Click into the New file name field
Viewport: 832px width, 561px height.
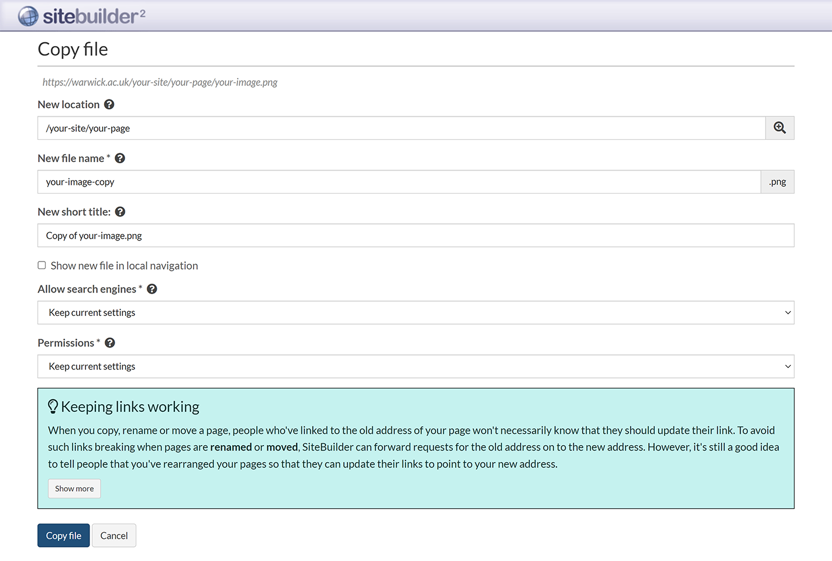point(398,182)
